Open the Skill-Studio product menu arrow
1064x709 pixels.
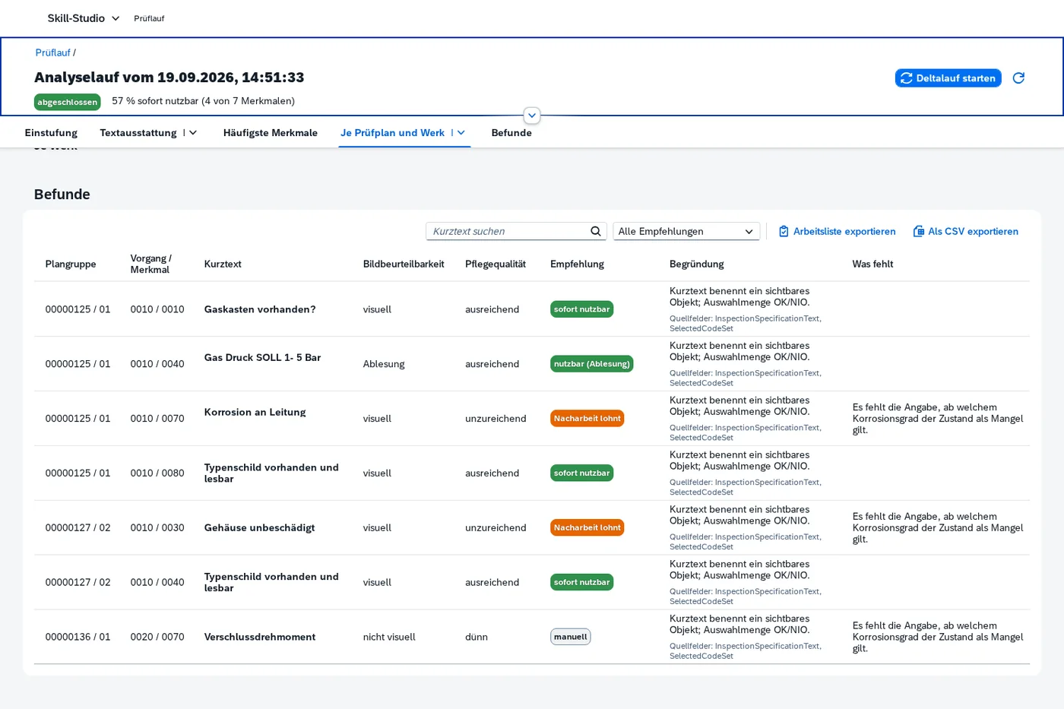116,18
